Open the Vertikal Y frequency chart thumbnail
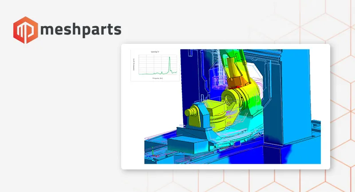This screenshot has height=192, width=355. pyautogui.click(x=155, y=65)
